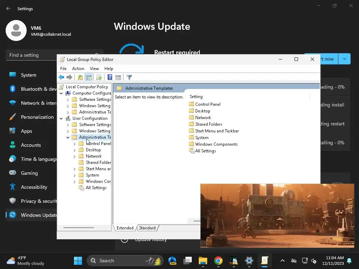Screen dimensions: 359x269
Task: Open the File menu
Action: tap(63, 69)
